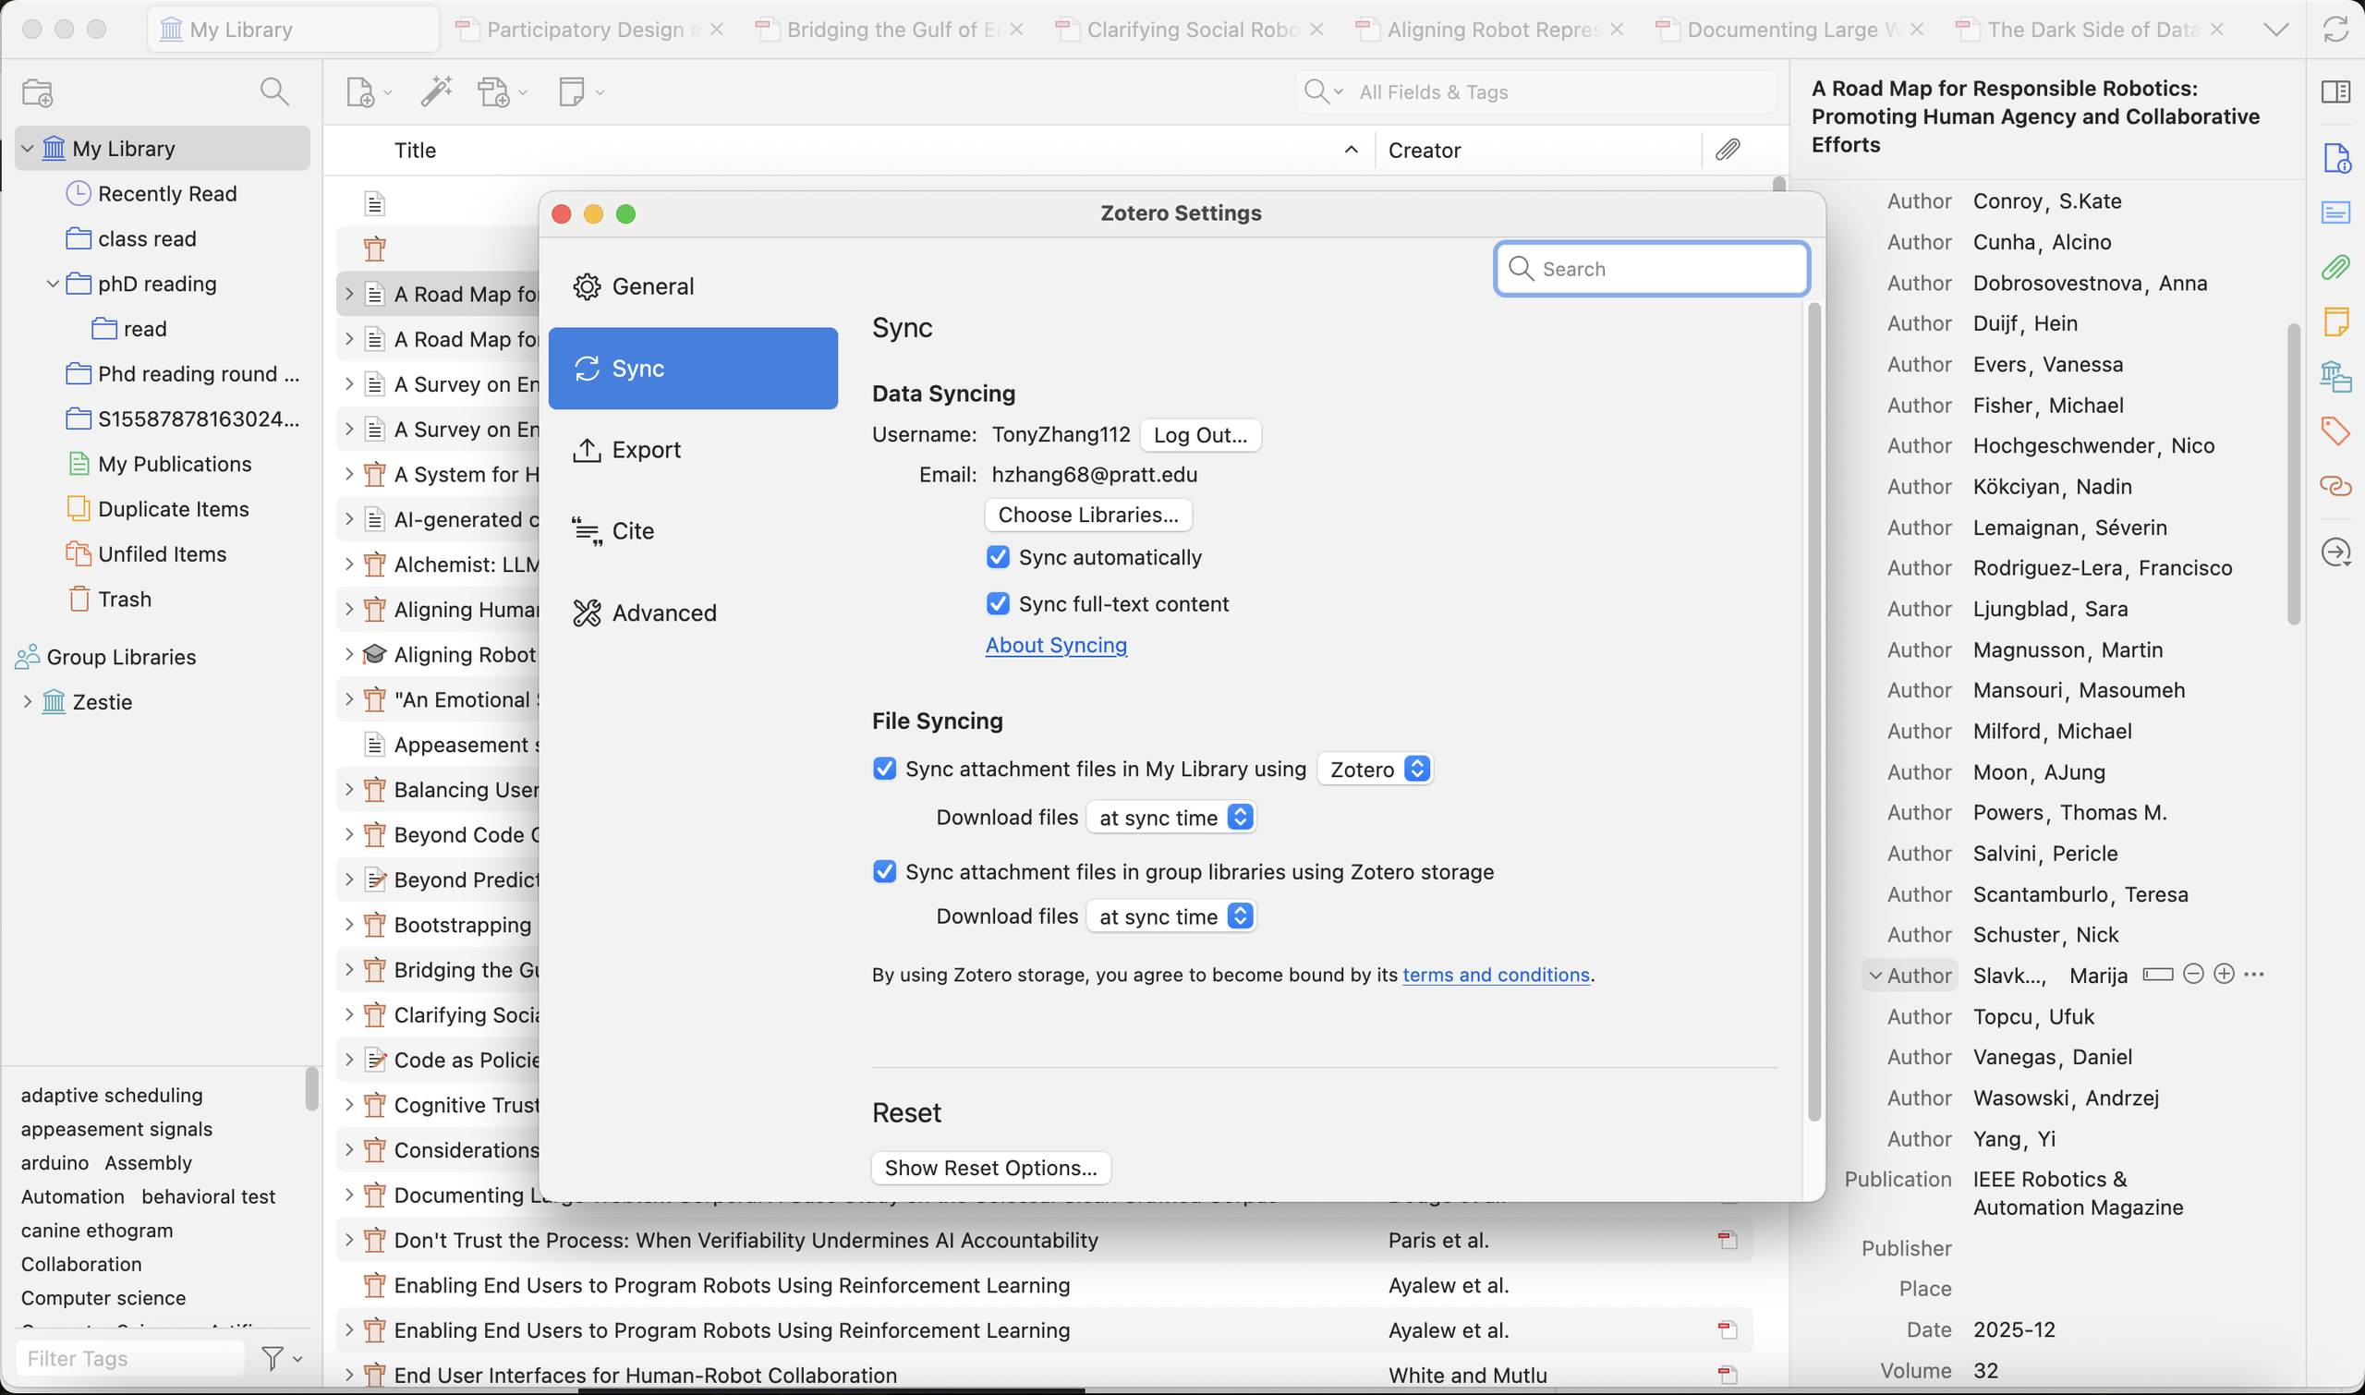Disable Sync attachment files in group libraries
Screen dimensions: 2365x1395
pos(884,871)
